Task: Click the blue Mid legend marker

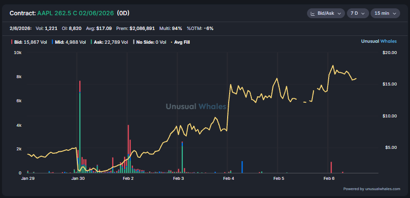Action: point(52,42)
